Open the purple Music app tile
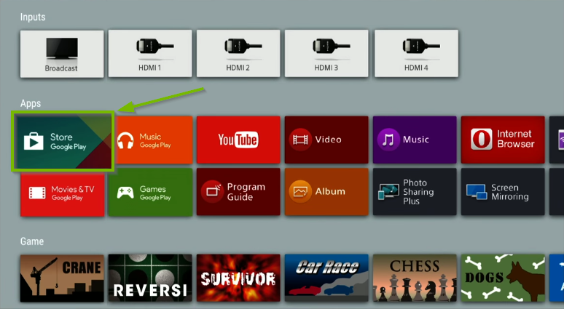 click(415, 140)
